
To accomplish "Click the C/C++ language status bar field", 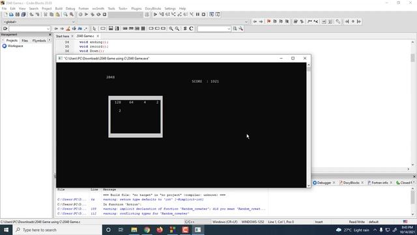I will coord(197,222).
